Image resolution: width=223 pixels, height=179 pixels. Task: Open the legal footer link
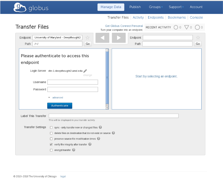(63, 176)
